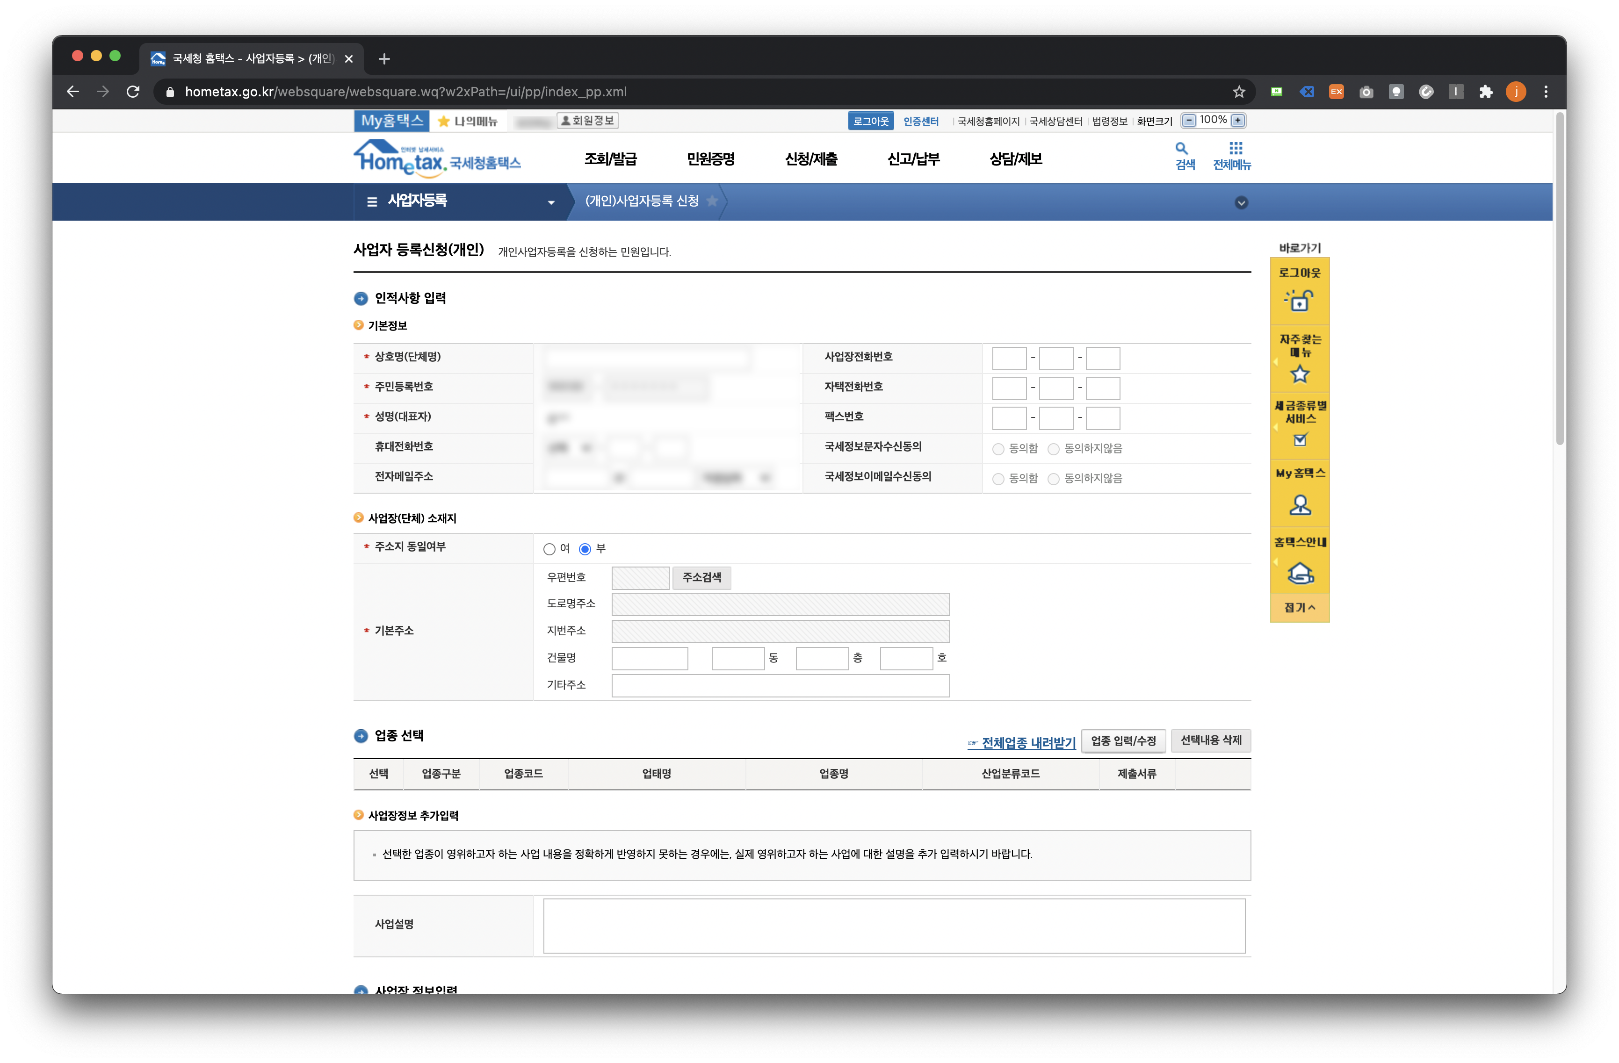Open frequently used menu star icon
Image resolution: width=1619 pixels, height=1063 pixels.
1299,374
